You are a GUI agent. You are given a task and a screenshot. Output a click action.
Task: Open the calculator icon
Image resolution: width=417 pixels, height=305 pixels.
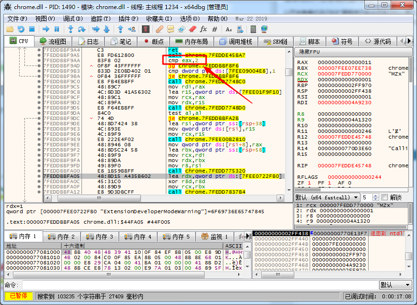(x=254, y=29)
